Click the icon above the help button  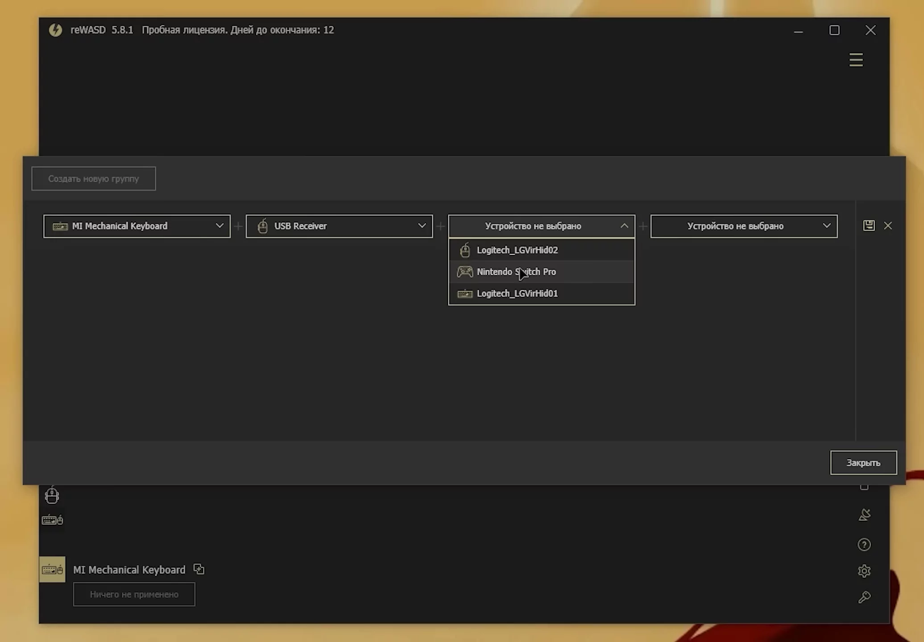pos(864,515)
